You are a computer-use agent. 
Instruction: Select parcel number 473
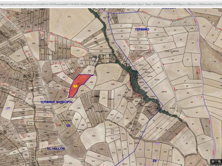(x=104, y=98)
